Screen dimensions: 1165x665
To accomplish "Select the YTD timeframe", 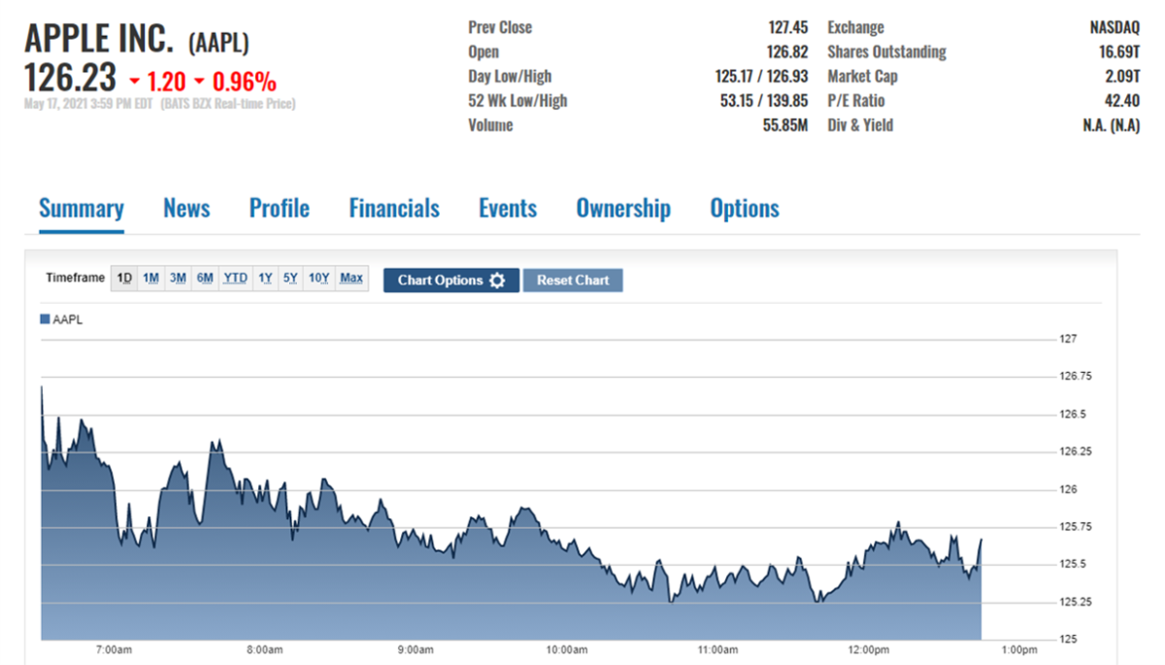I will pyautogui.click(x=235, y=279).
